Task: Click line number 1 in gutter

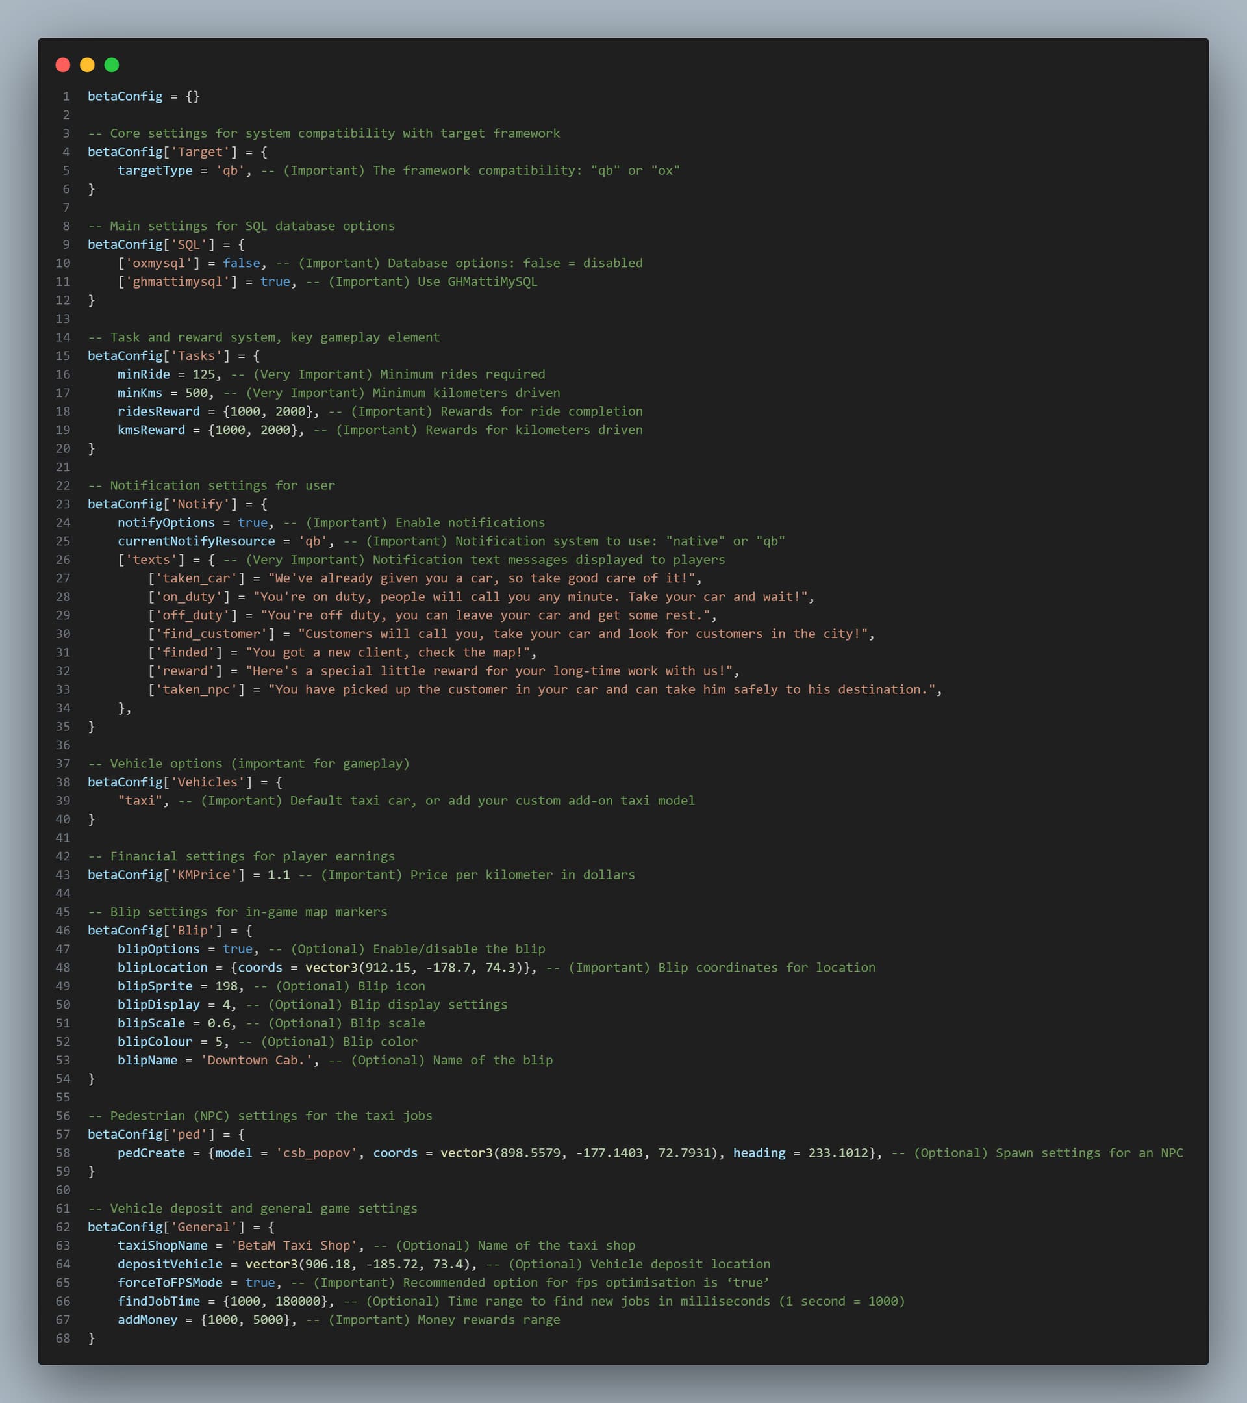Action: (66, 96)
